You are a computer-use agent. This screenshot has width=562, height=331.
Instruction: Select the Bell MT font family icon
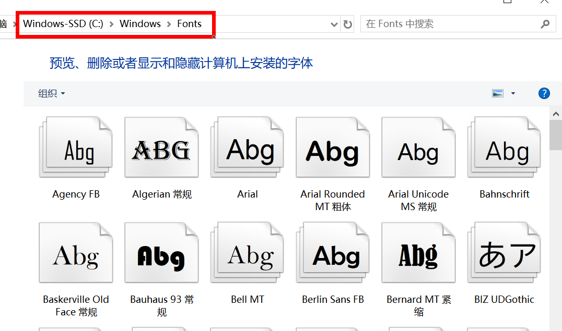(x=247, y=252)
